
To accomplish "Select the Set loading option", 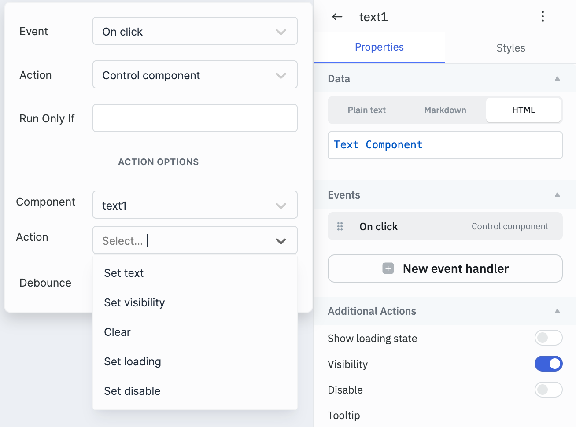I will [133, 362].
